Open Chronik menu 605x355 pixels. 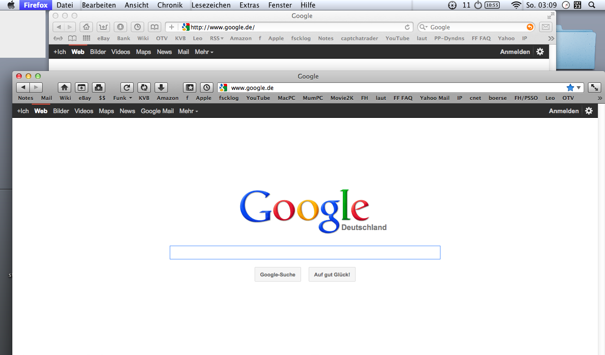pos(170,5)
